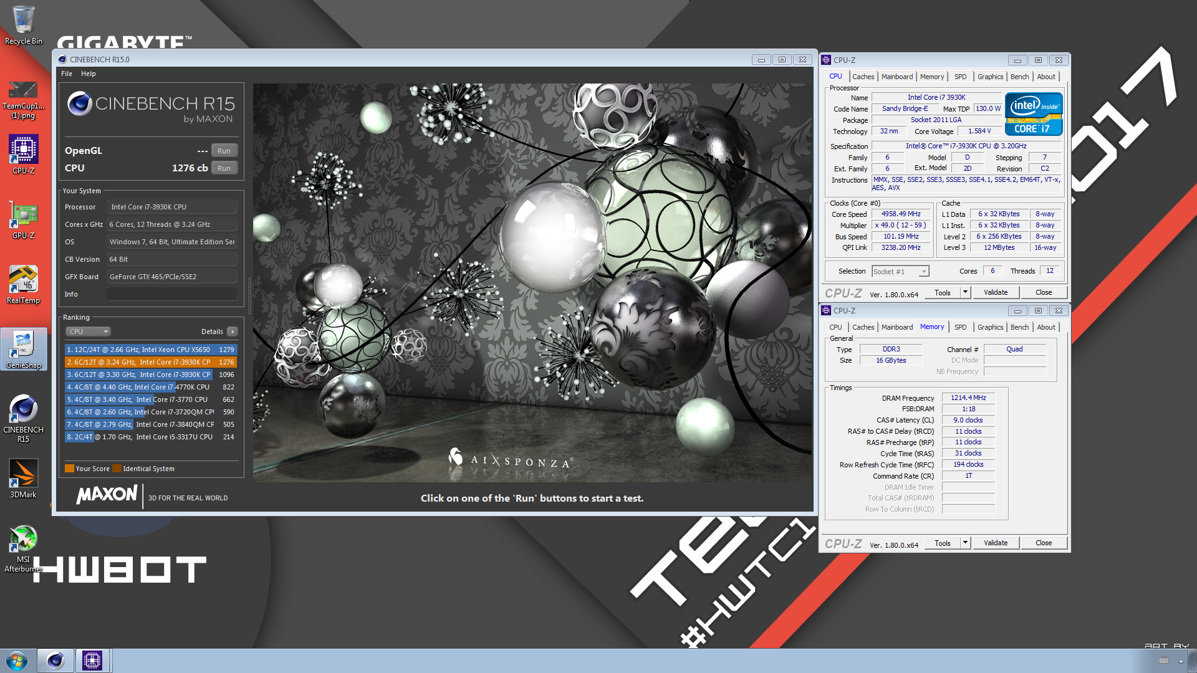Click the MAXON logo
This screenshot has height=673, width=1197.
(x=107, y=495)
